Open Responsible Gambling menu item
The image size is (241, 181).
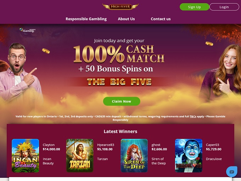click(86, 19)
